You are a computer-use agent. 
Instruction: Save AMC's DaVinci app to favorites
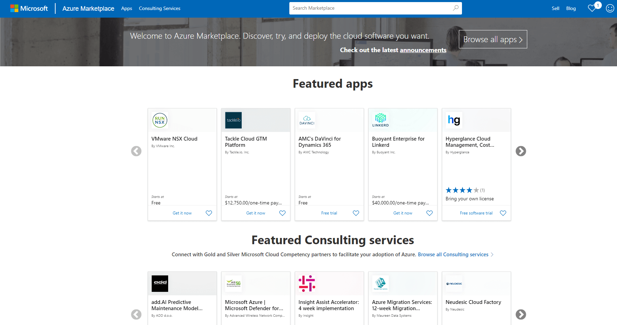(356, 213)
